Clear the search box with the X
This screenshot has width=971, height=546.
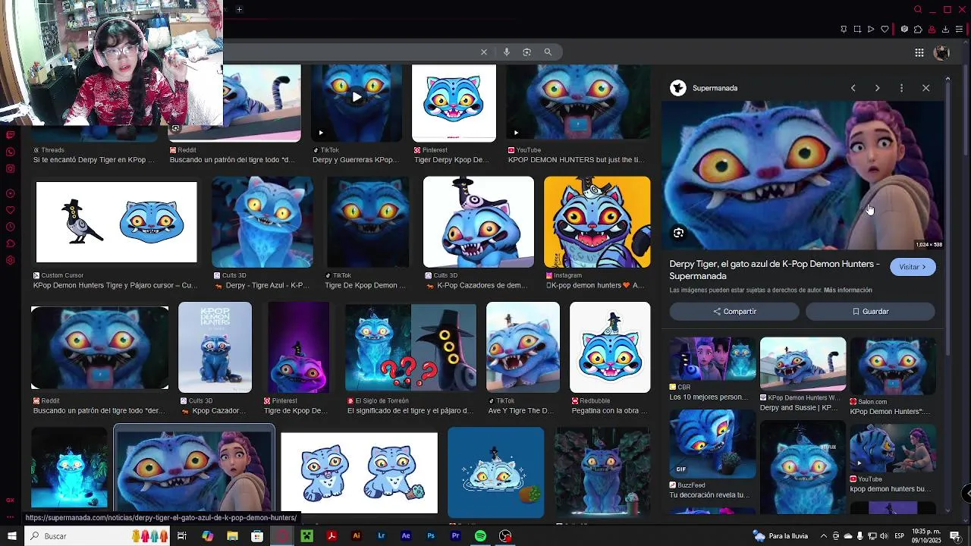coord(483,52)
